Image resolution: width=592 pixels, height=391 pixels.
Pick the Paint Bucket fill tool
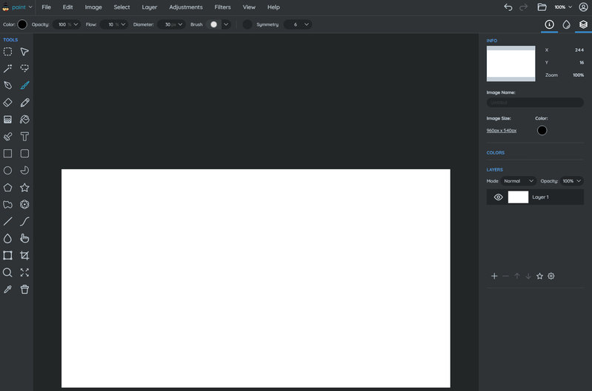pyautogui.click(x=24, y=119)
